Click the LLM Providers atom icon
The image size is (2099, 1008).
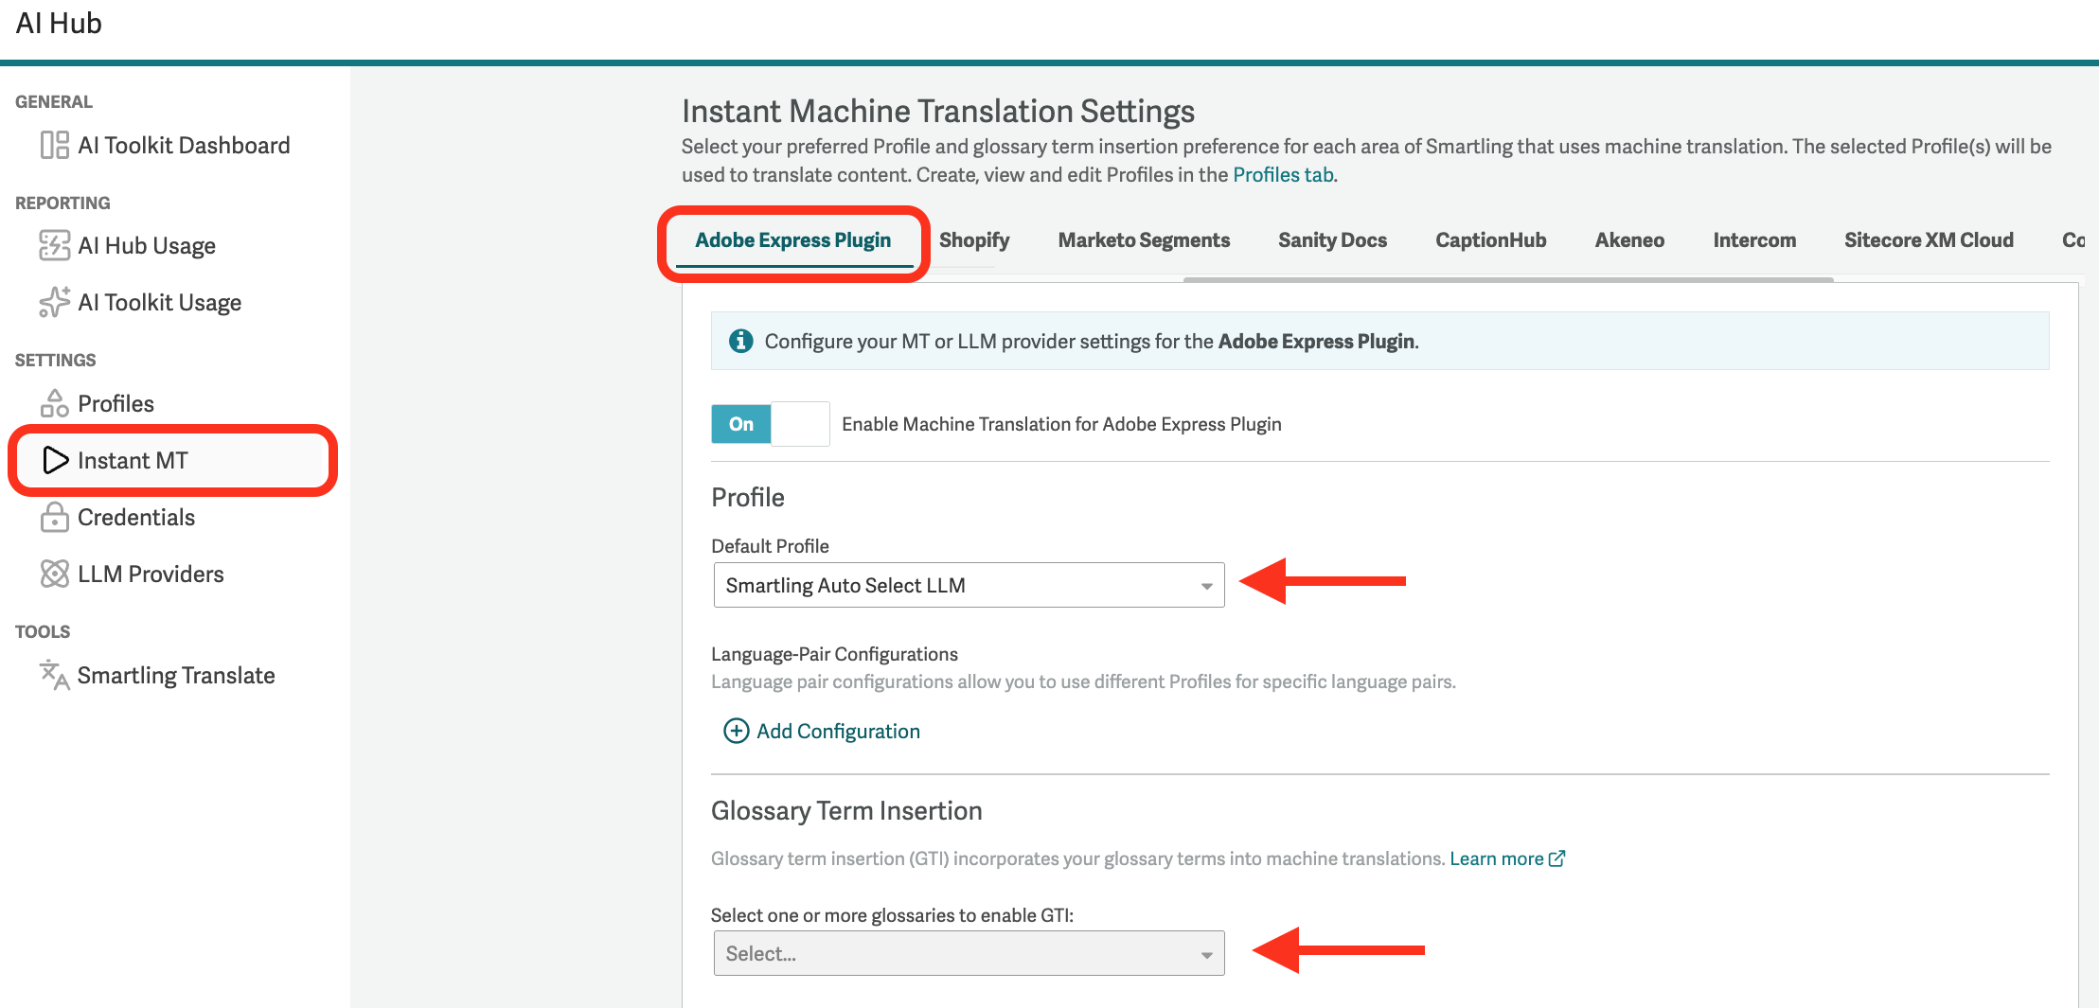[54, 574]
